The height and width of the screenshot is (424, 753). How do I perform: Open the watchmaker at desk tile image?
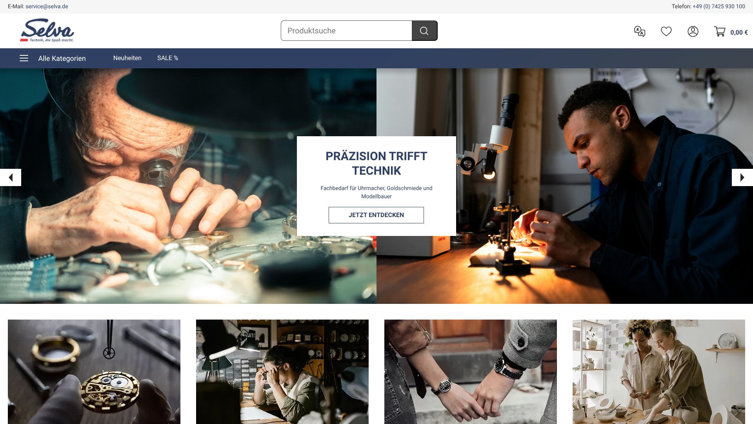tap(282, 372)
